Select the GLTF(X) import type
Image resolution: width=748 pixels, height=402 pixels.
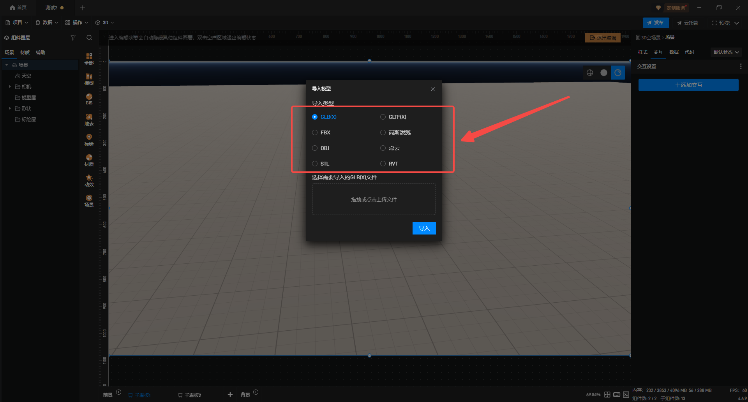[x=383, y=117]
